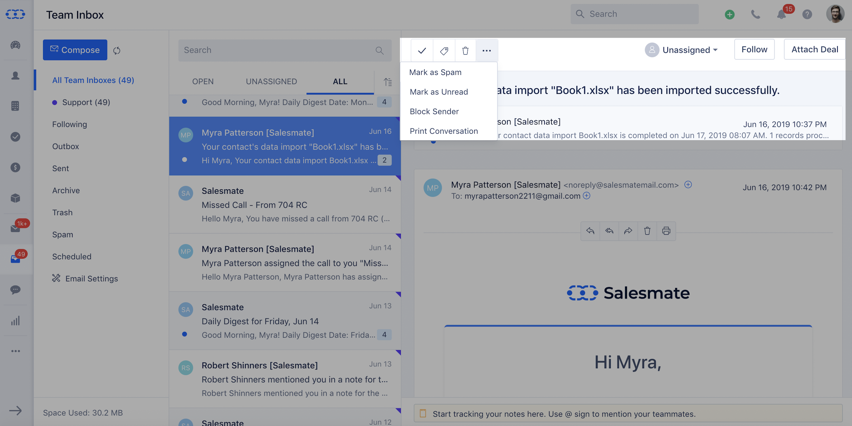
Task: Click the green quick add plus icon
Action: tap(730, 14)
